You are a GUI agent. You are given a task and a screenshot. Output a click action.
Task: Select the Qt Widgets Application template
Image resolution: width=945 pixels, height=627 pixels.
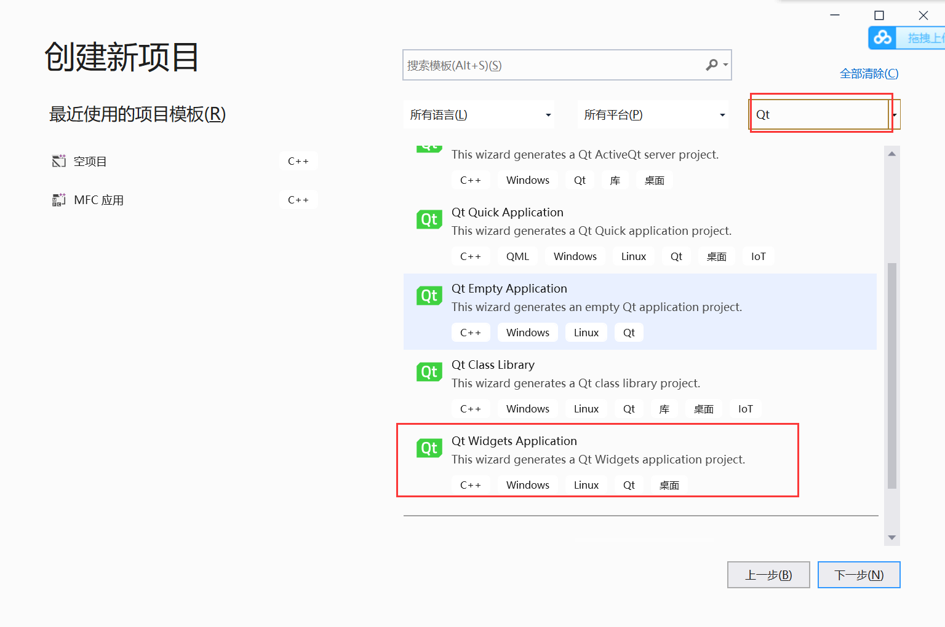(x=640, y=463)
